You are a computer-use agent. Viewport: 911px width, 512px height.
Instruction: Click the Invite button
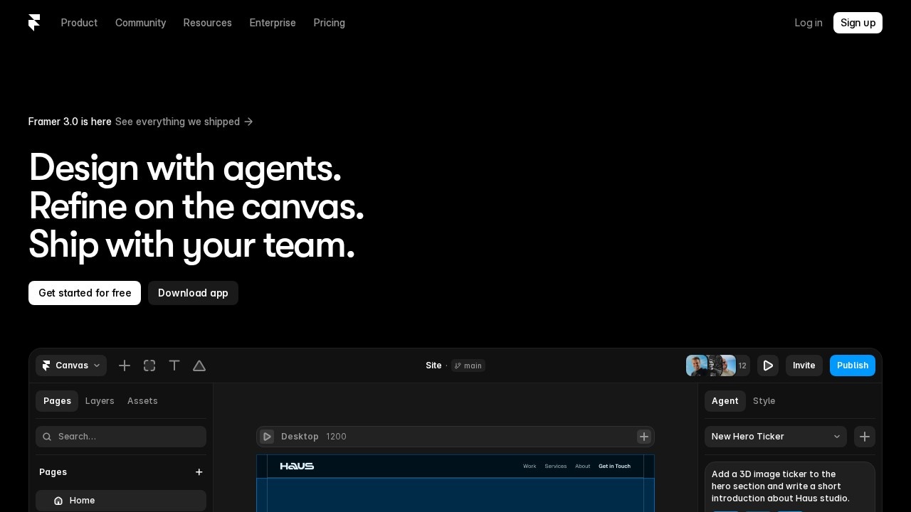[x=804, y=366]
